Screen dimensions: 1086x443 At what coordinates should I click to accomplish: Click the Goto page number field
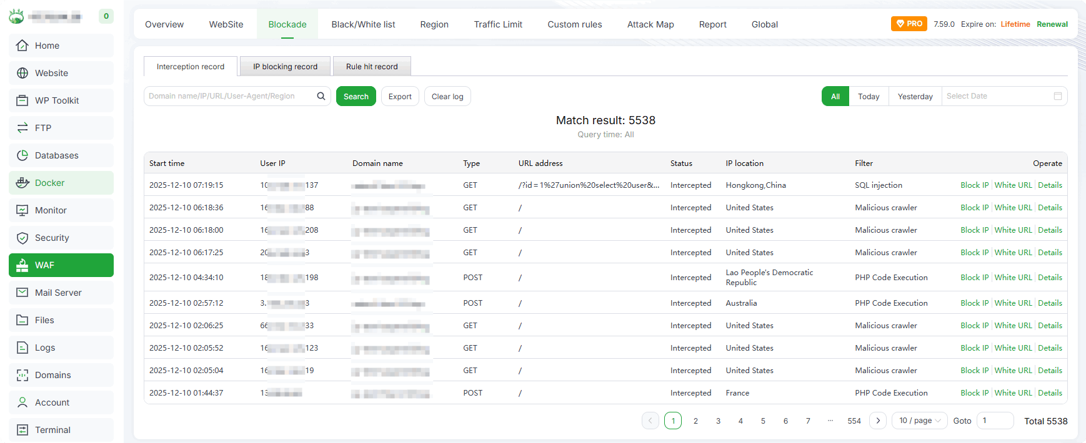pyautogui.click(x=994, y=421)
